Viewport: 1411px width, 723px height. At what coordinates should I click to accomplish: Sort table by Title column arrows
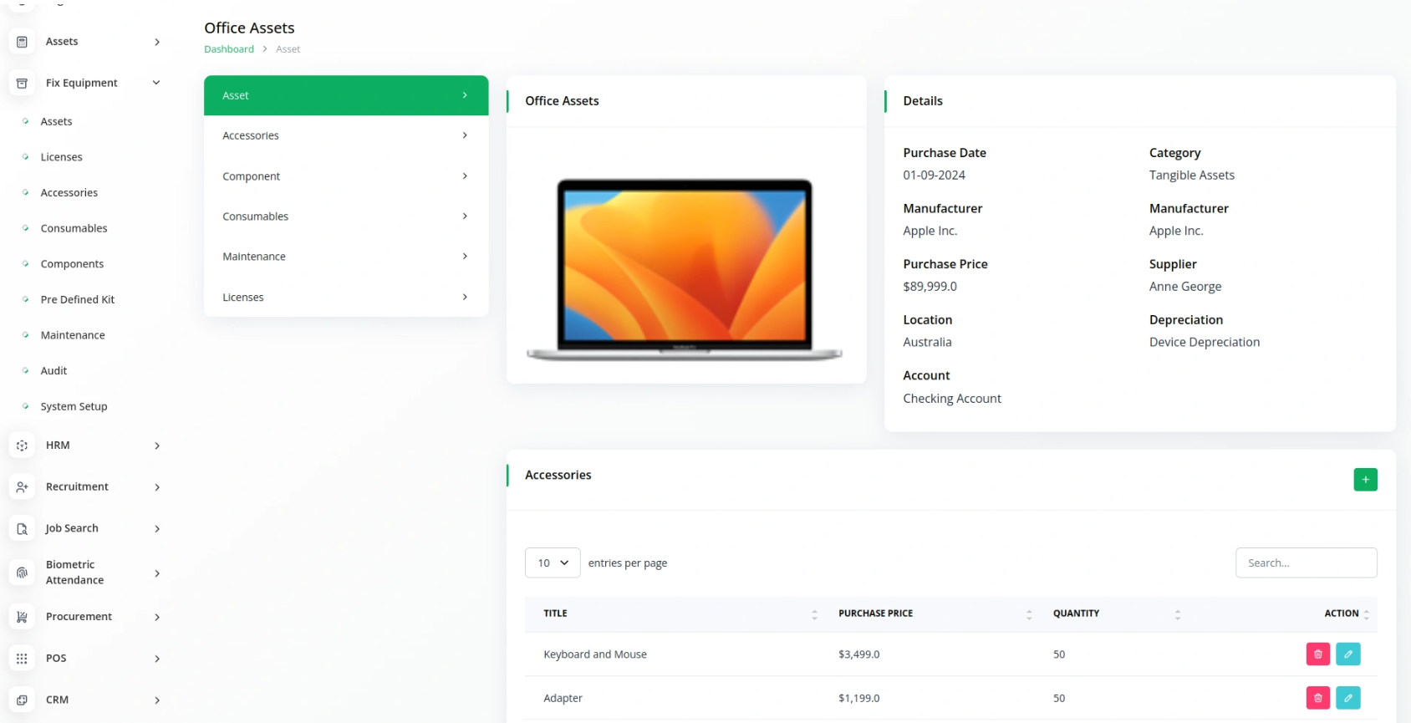pyautogui.click(x=814, y=614)
